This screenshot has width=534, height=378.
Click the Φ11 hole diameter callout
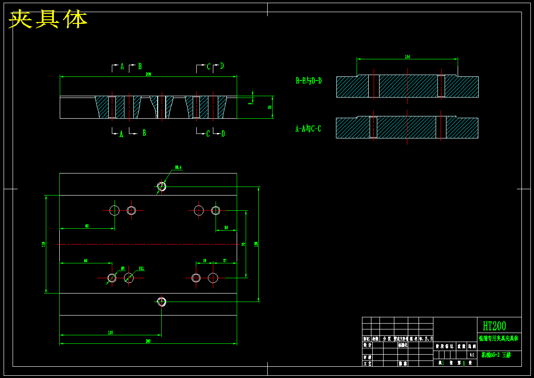click(x=141, y=269)
